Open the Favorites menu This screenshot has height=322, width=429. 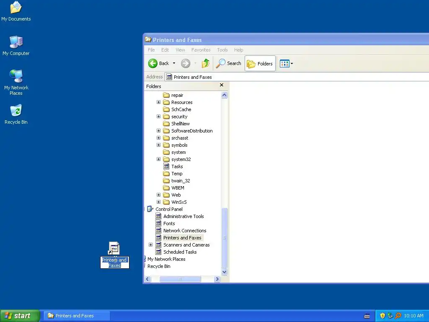201,50
